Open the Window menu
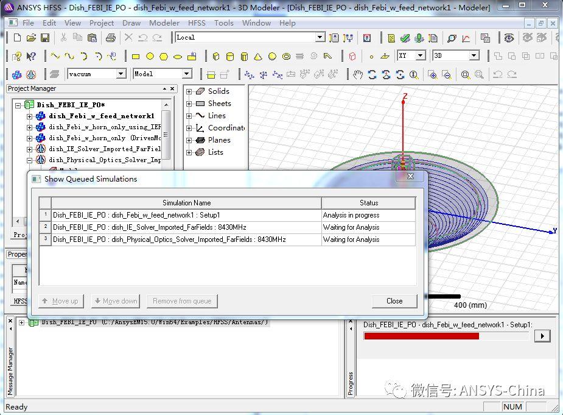563x415 pixels. (256, 23)
